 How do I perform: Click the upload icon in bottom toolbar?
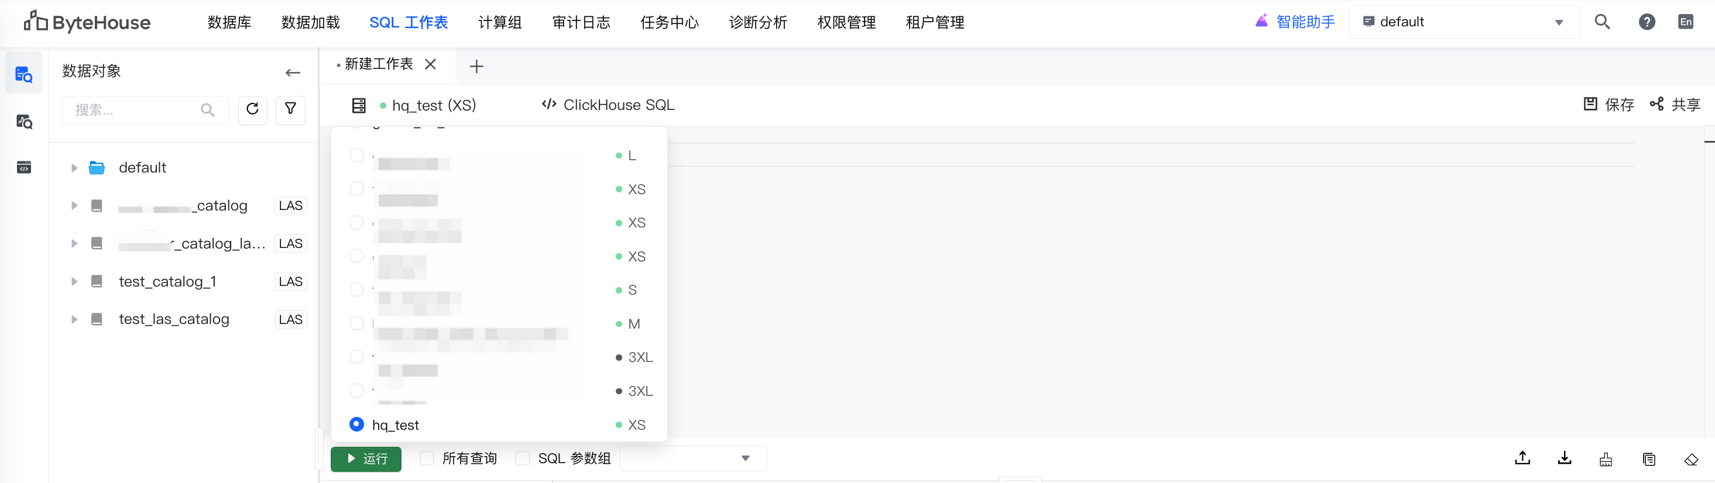pos(1522,458)
